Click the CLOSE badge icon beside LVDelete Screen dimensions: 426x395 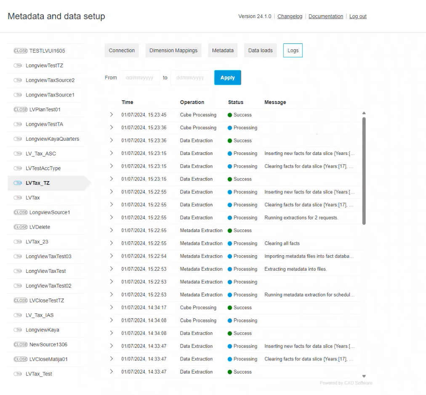coord(21,227)
